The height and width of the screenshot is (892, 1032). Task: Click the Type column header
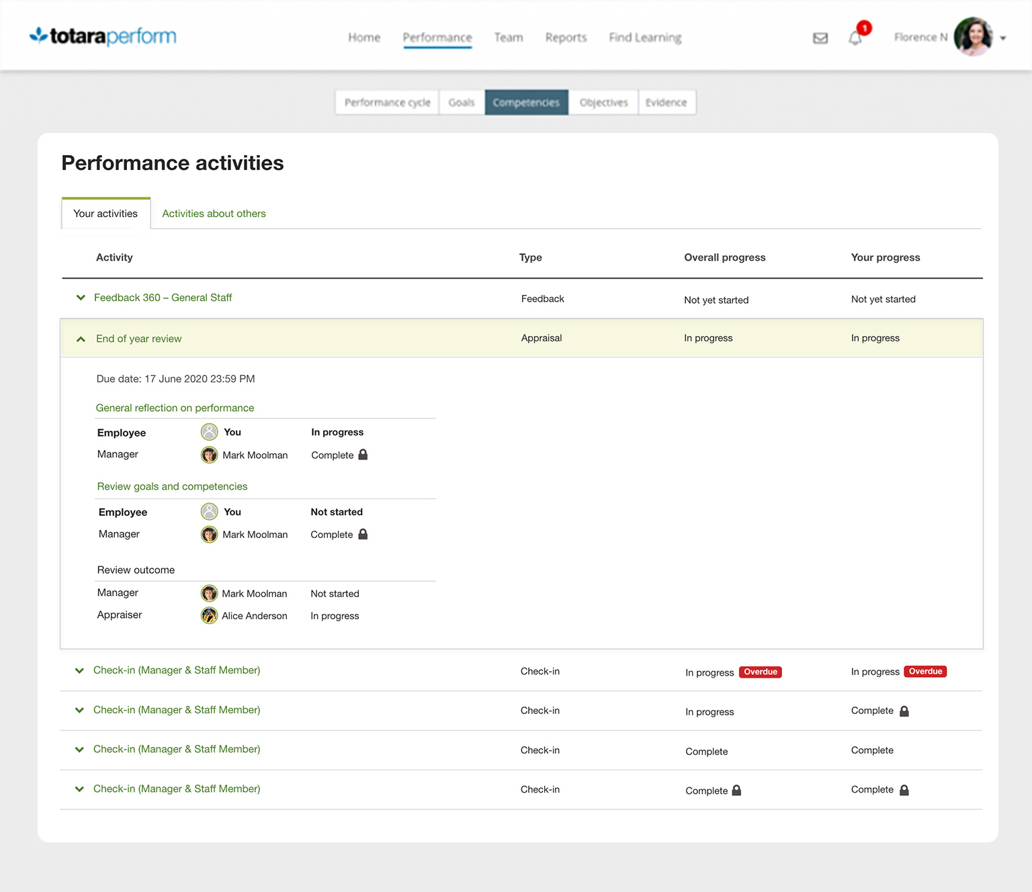pos(531,257)
